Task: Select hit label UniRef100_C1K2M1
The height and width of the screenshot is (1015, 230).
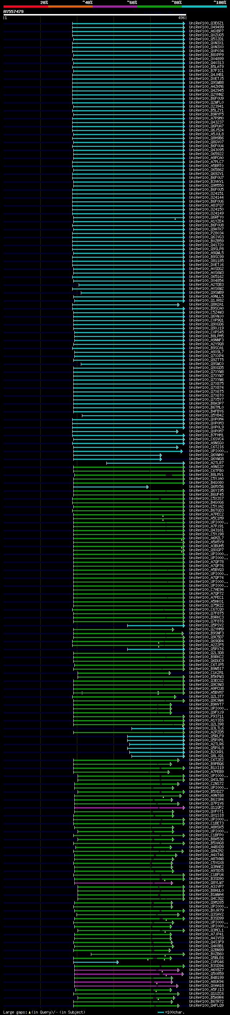Action: tap(206, 673)
